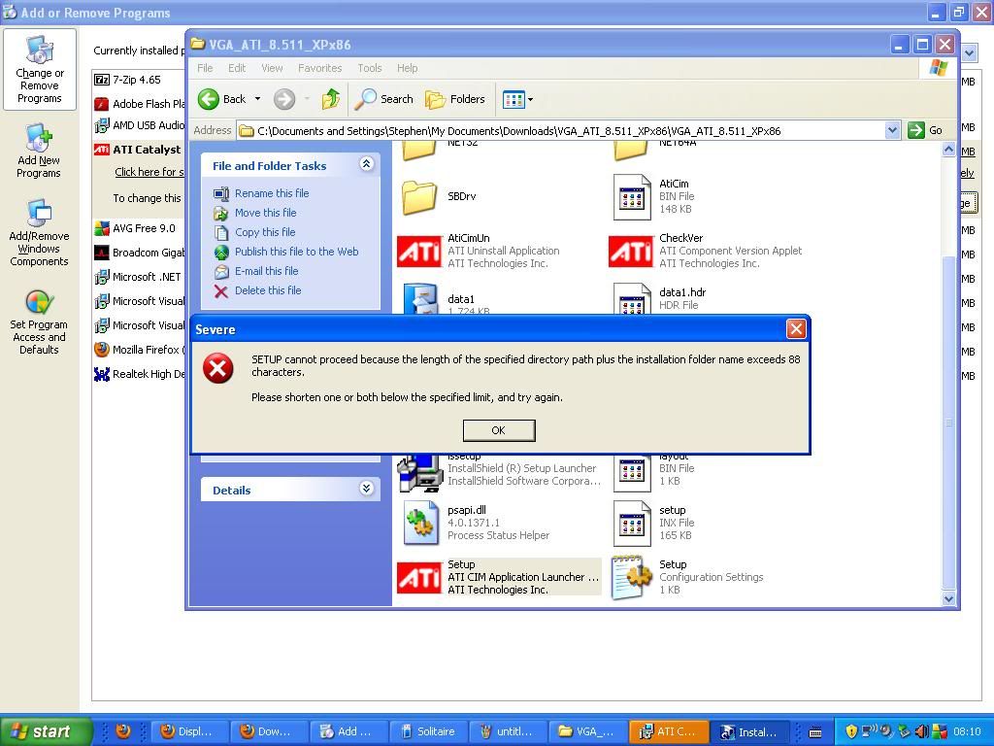
Task: Click OK in the Severe error dialog
Action: pos(499,430)
